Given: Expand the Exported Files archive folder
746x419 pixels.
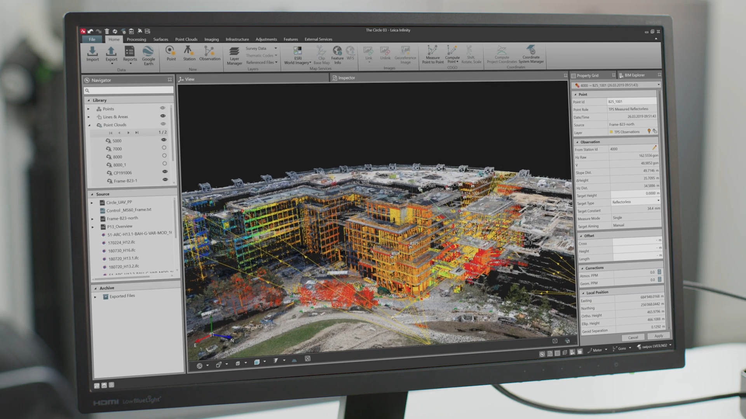Looking at the screenshot, I should [x=95, y=297].
